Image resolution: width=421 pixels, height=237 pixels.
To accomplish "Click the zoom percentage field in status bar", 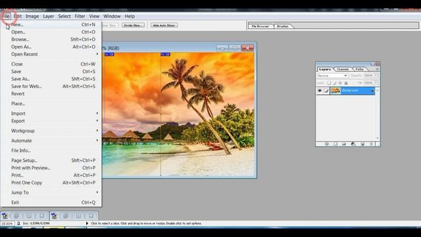I will (7, 224).
